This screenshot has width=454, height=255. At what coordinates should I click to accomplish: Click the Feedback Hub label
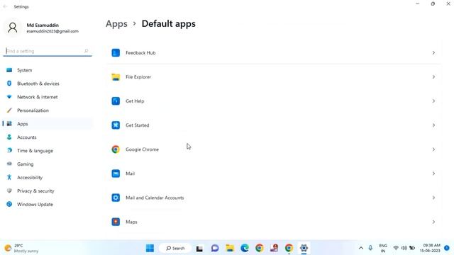[x=140, y=52]
